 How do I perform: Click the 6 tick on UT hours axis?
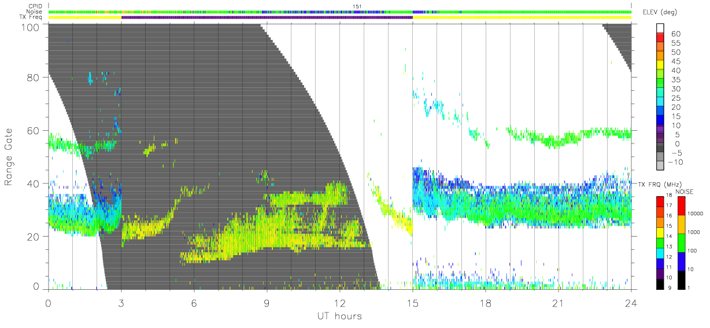click(x=194, y=303)
